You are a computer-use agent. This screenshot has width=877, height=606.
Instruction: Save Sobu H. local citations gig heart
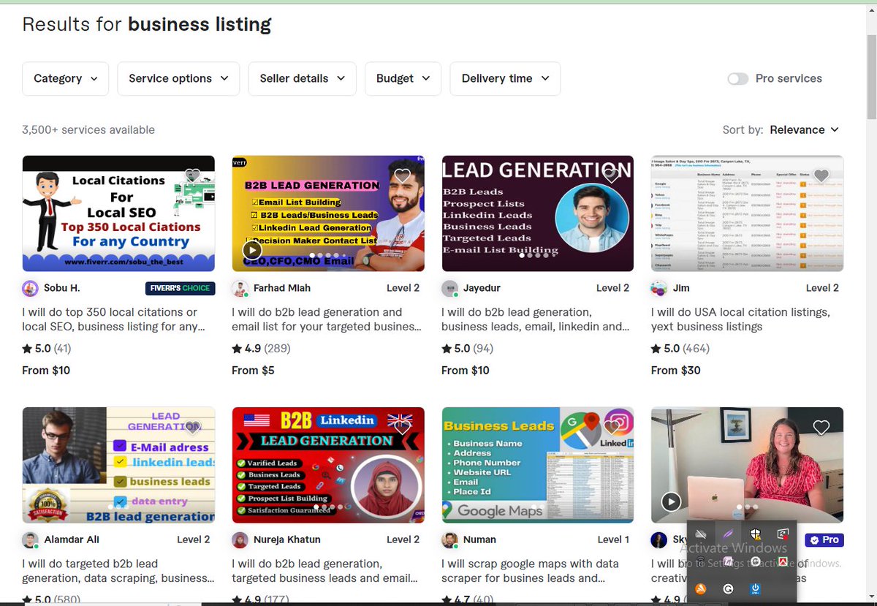(x=192, y=175)
